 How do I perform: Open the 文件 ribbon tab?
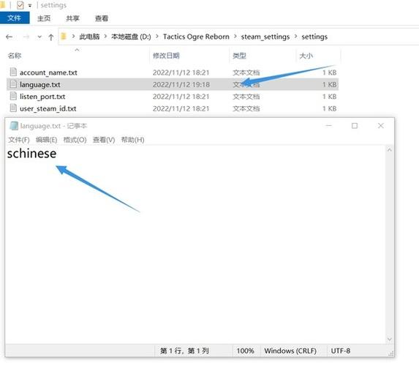15,18
